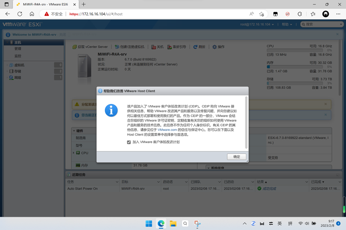Click the VMware ESXi logo
This screenshot has height=230, width=346.
click(x=22, y=24)
